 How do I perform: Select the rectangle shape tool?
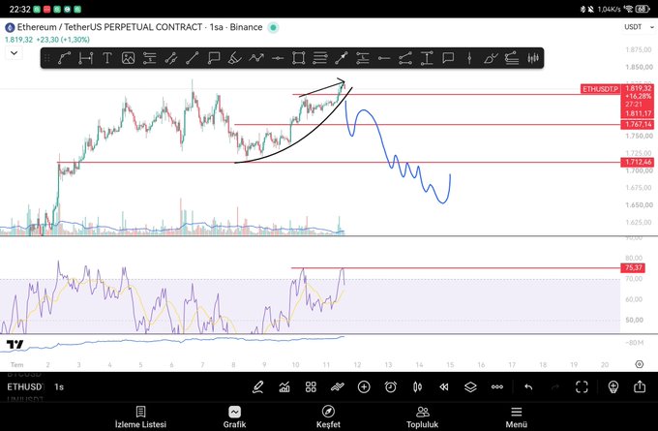click(298, 58)
